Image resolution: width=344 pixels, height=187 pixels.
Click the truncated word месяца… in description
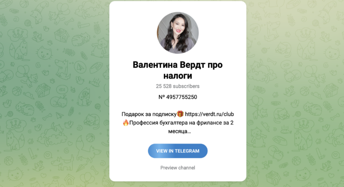point(179,131)
